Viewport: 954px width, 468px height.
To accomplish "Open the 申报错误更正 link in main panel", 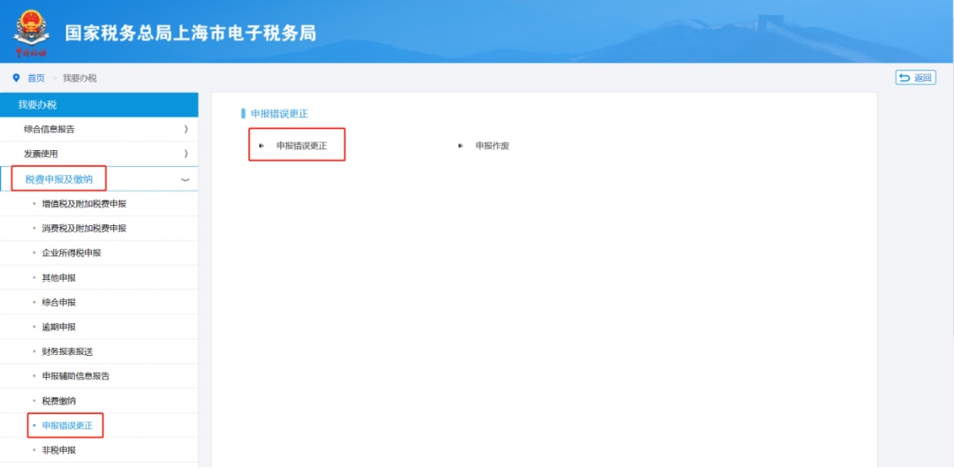I will [301, 146].
